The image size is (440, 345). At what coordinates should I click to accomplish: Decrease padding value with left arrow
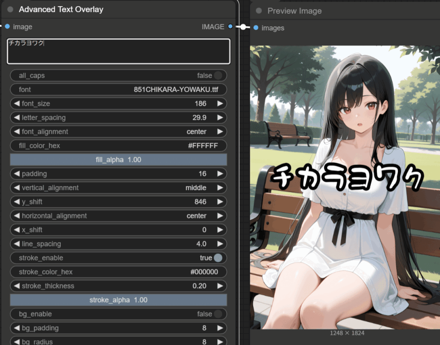17,173
